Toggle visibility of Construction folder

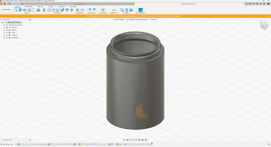click(7, 38)
